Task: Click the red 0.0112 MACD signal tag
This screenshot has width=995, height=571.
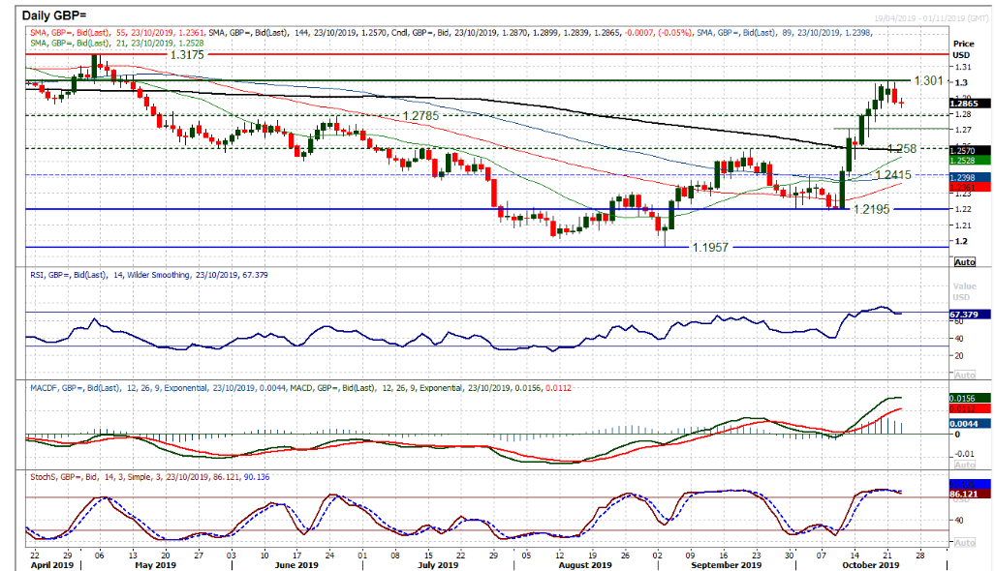Action: coord(969,407)
